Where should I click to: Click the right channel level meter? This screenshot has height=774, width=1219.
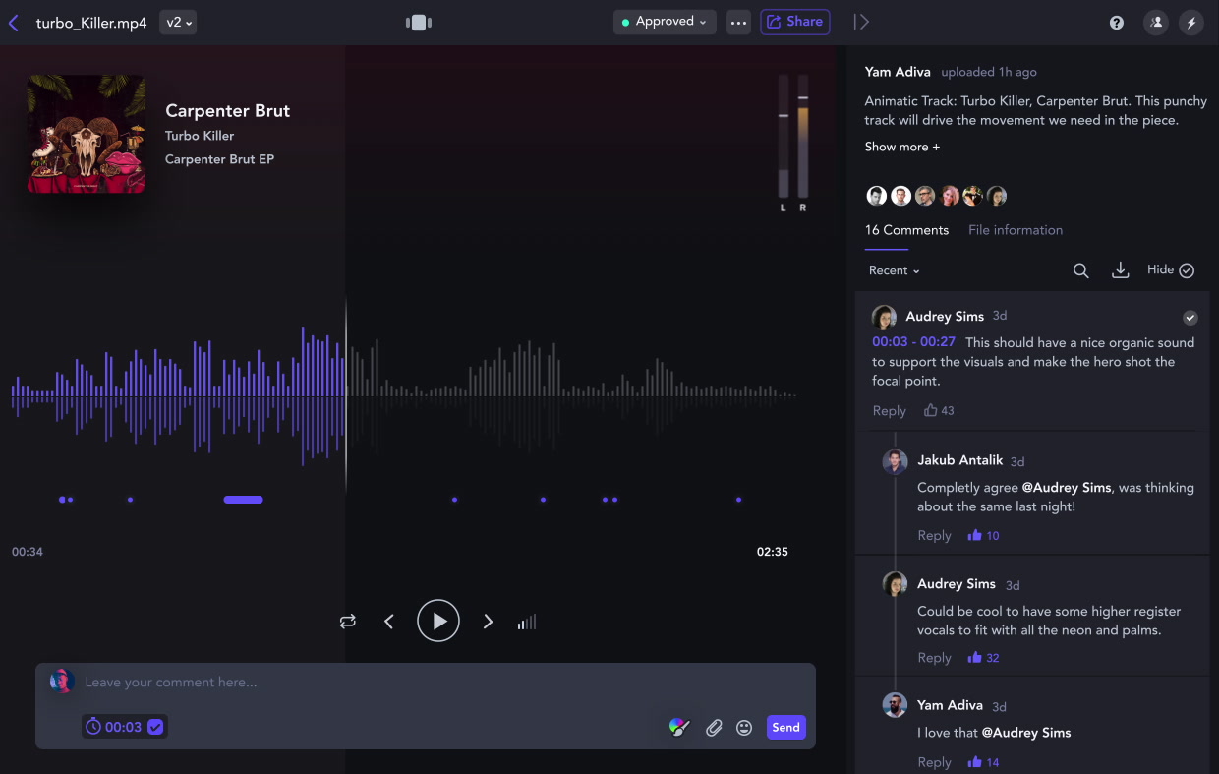[803, 136]
